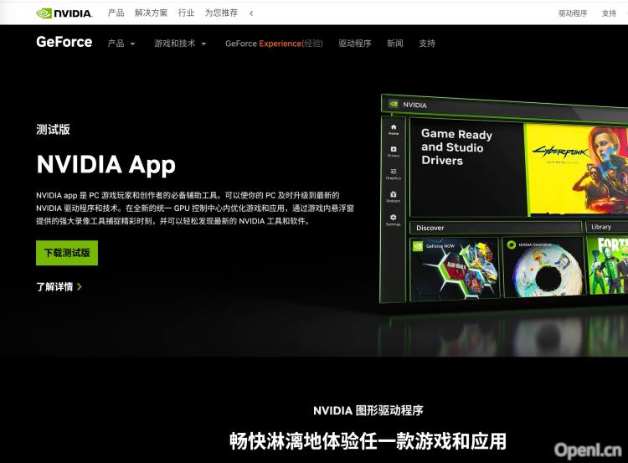Click the 下载测试版 button
Screen dimensions: 628x463
(x=67, y=253)
